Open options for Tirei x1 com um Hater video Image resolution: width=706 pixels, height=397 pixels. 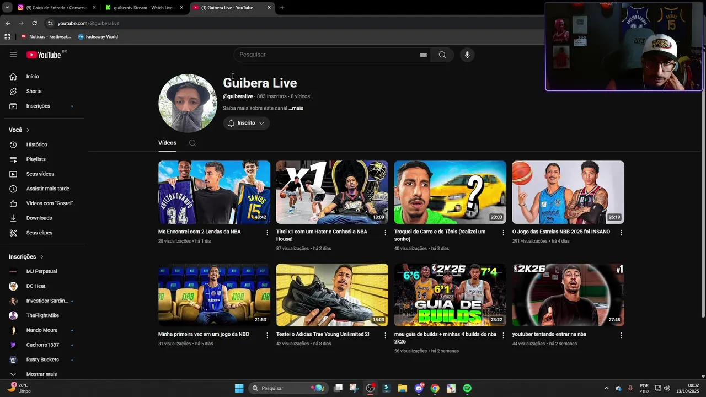(386, 233)
